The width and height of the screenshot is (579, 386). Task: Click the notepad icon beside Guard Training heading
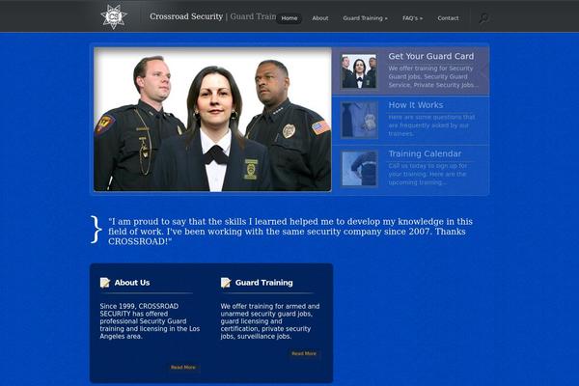pyautogui.click(x=226, y=283)
